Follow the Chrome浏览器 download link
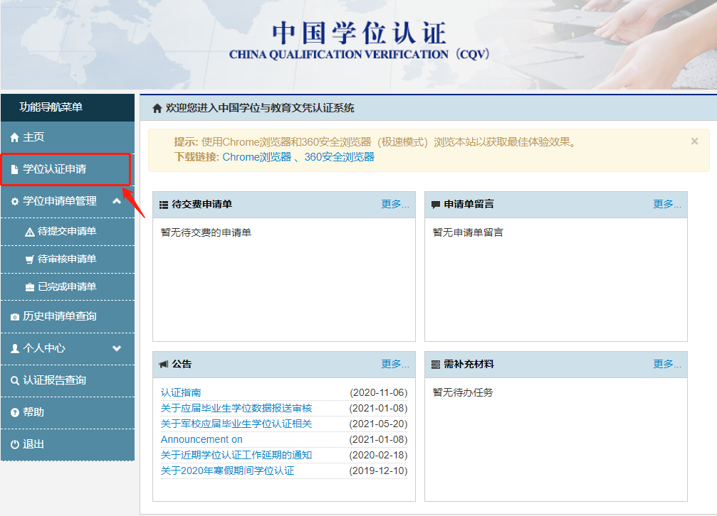 tap(257, 157)
